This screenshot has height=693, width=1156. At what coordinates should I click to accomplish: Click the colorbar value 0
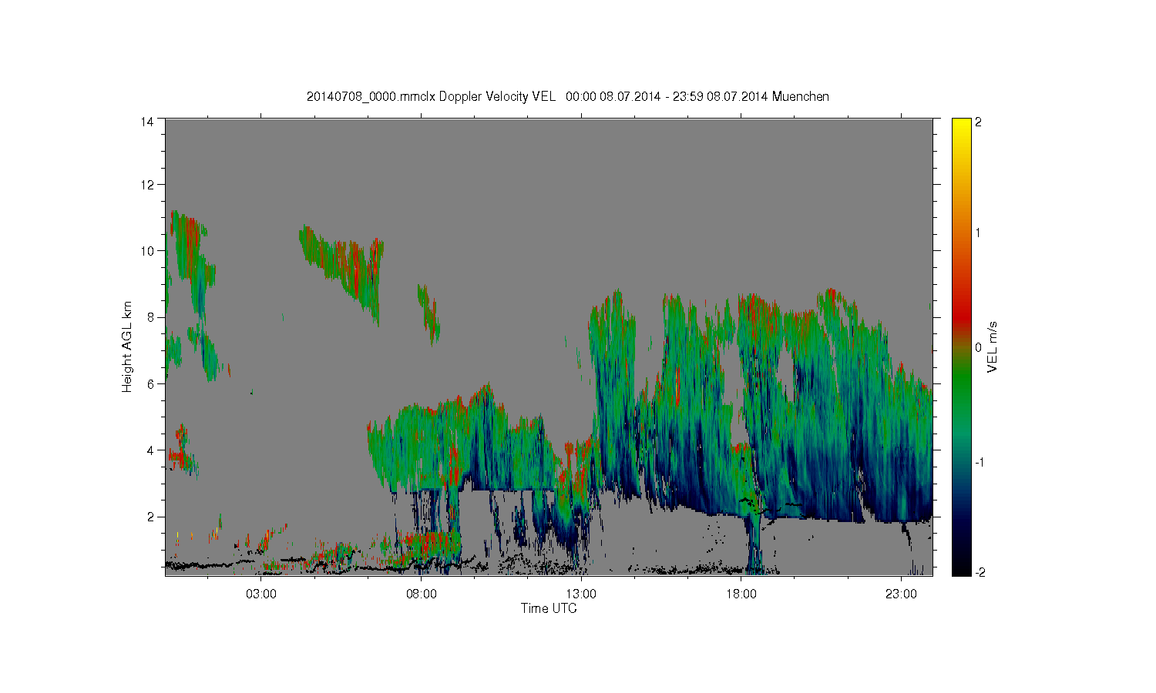pos(978,347)
